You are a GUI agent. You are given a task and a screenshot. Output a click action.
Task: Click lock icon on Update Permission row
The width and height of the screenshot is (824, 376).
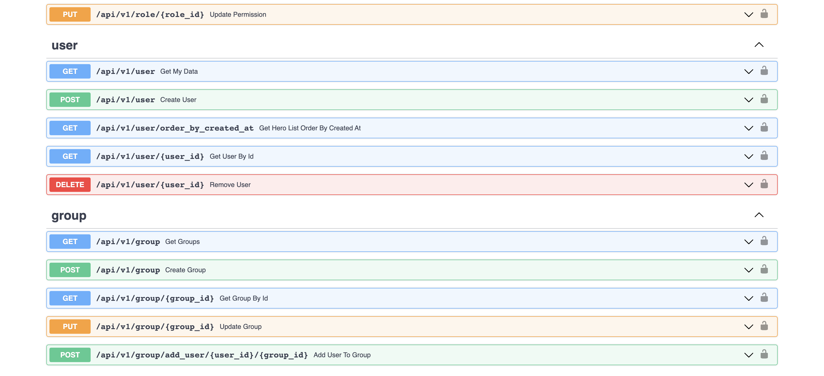764,14
